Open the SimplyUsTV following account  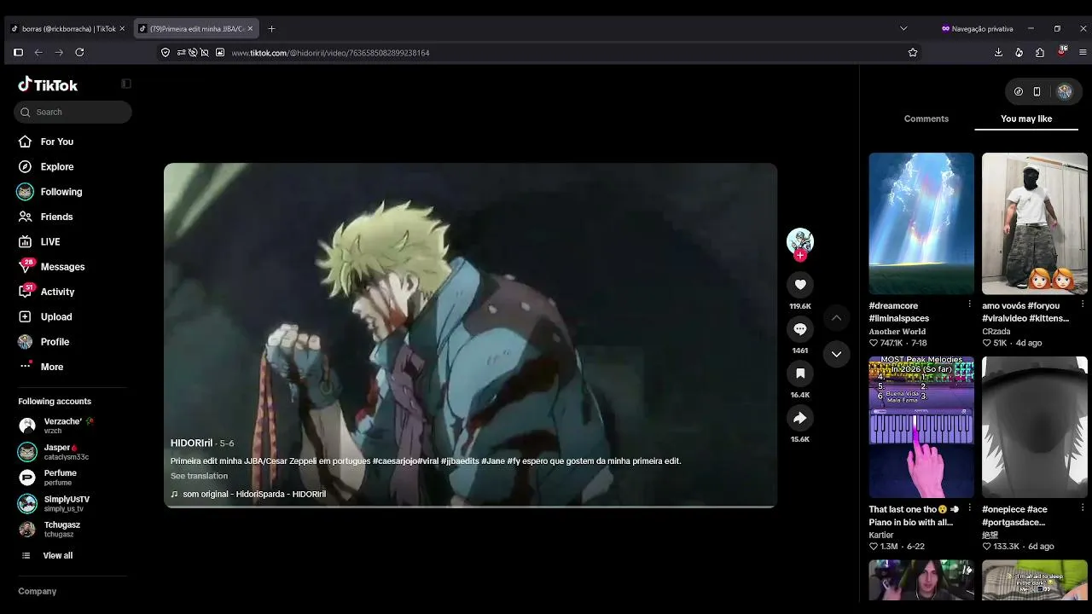tap(72, 503)
